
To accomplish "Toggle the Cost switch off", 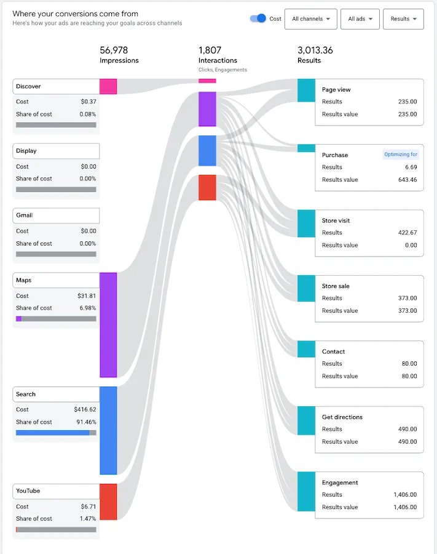I will click(259, 18).
